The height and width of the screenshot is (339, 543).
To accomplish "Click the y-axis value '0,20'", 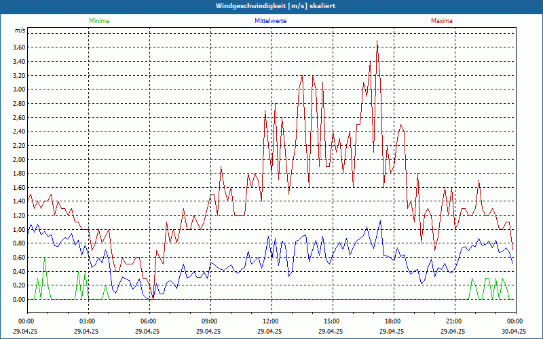I will tap(19, 285).
